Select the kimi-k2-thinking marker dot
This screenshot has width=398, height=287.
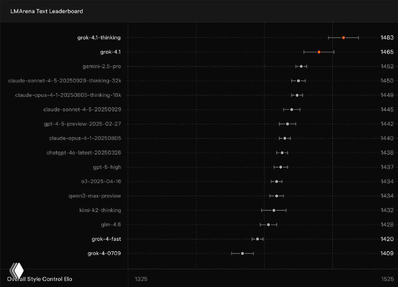click(x=274, y=210)
